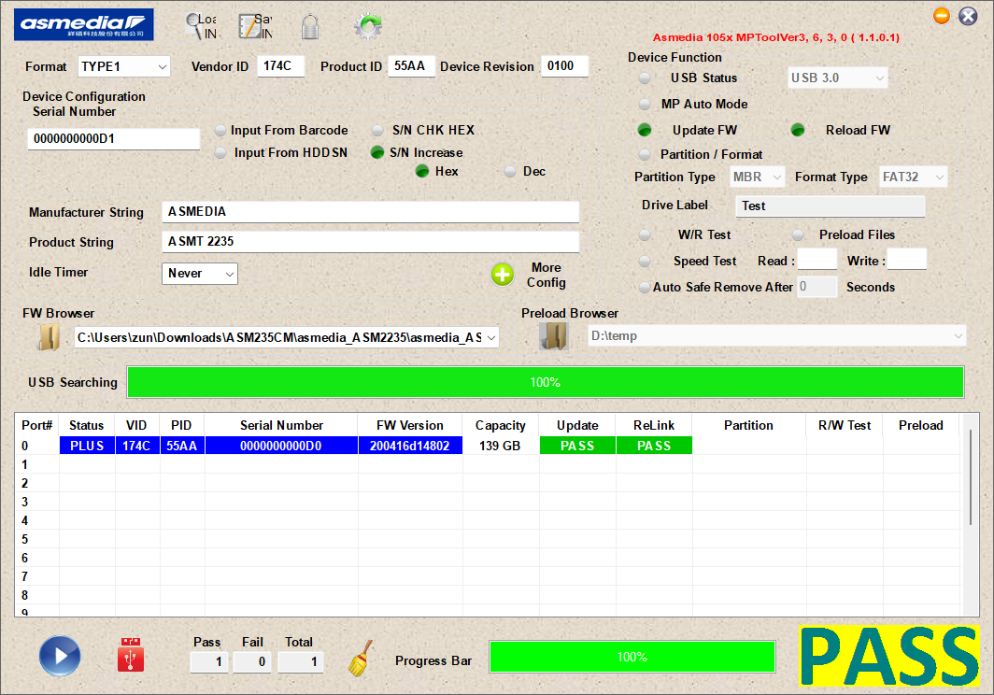This screenshot has height=695, width=994.
Task: Click the USB Searching progress bar
Action: pos(545,382)
